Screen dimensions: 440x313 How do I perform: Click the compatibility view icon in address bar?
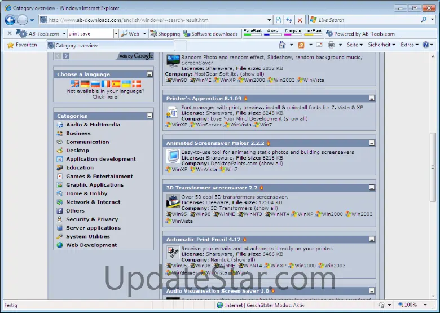pyautogui.click(x=278, y=20)
